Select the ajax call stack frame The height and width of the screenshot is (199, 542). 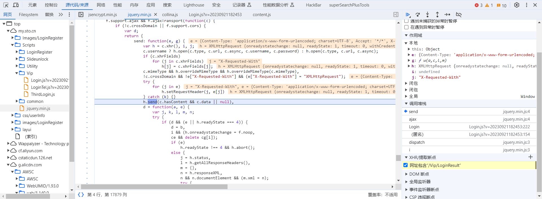[x=469, y=119]
